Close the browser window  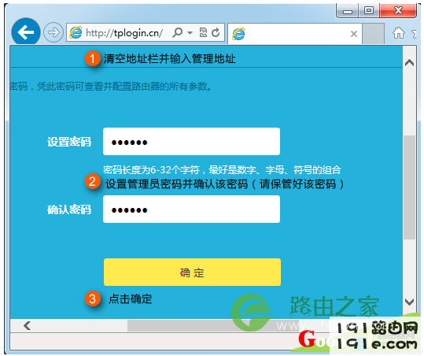[x=398, y=10]
